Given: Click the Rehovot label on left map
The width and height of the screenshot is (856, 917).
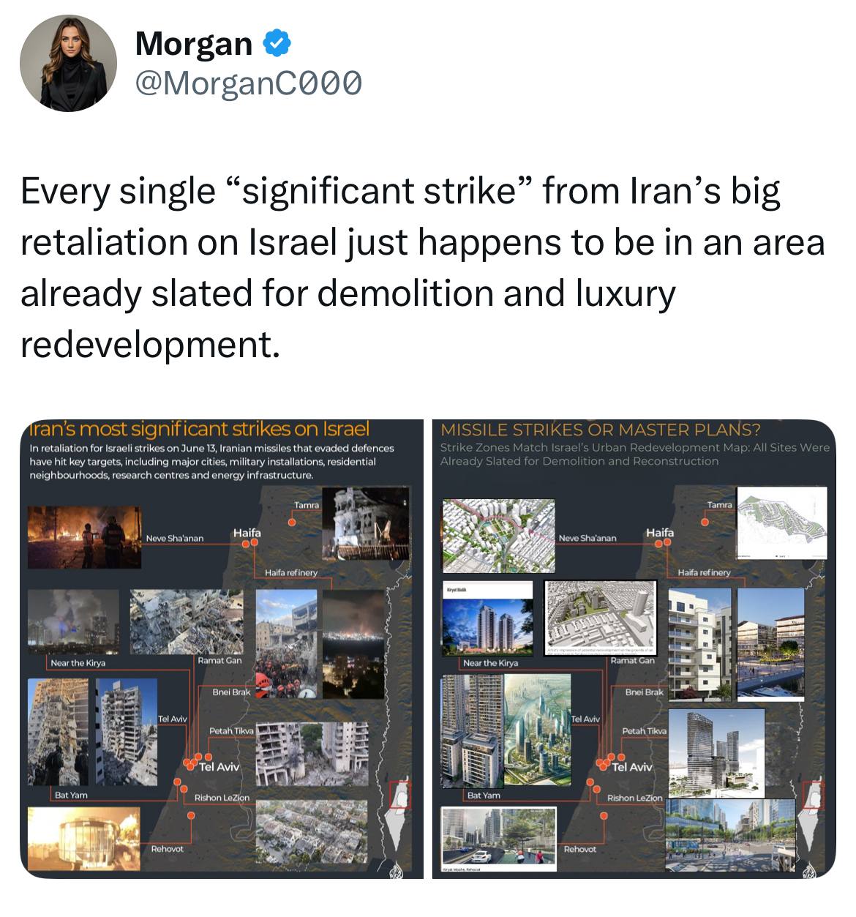Looking at the screenshot, I should point(168,849).
